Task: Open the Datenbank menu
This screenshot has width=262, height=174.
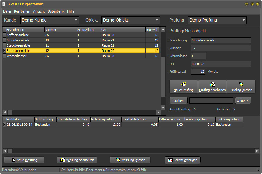Action: pyautogui.click(x=56, y=11)
